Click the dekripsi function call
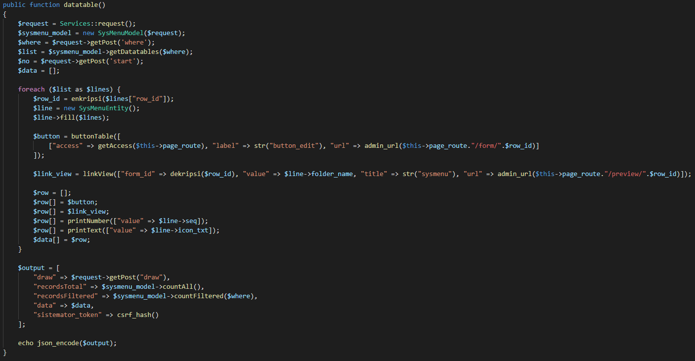695x361 pixels. [x=186, y=174]
